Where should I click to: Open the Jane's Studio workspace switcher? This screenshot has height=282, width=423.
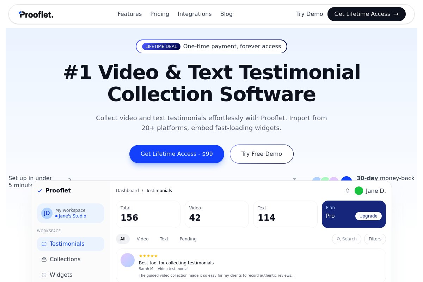72,216
